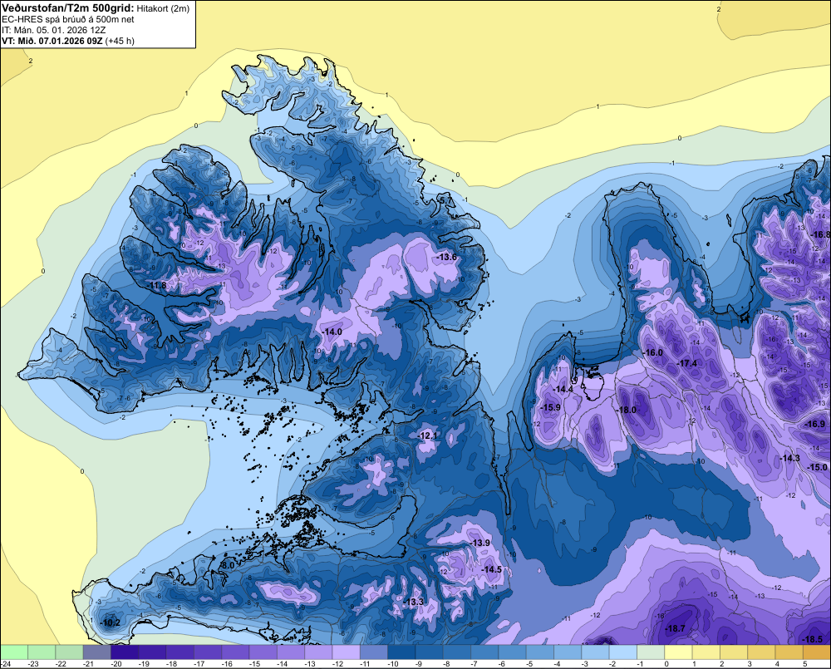Click the '-24' legend scale label

(x=6, y=664)
